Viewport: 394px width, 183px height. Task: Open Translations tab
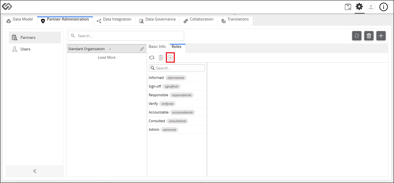pyautogui.click(x=235, y=21)
